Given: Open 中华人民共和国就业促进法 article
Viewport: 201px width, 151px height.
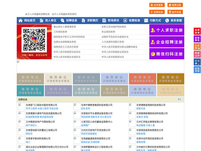Looking at the screenshot, I should pos(115,52).
